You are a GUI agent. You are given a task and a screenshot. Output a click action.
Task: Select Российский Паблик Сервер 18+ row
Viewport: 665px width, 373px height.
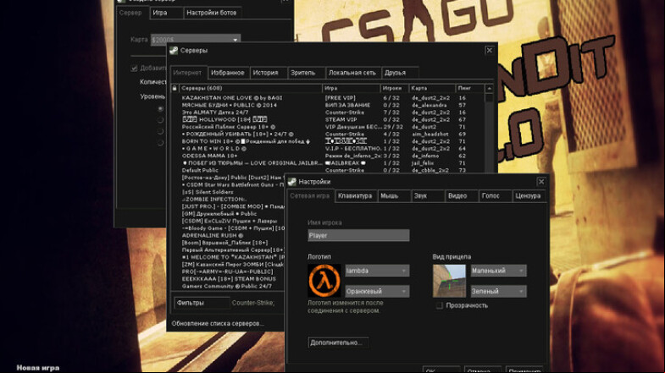pyautogui.click(x=329, y=127)
